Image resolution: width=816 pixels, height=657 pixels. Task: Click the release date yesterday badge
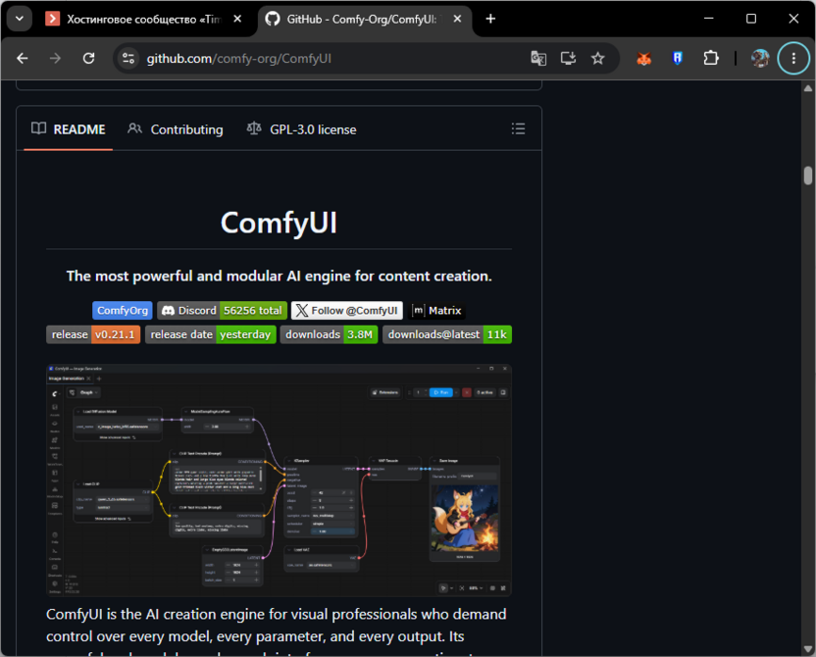(x=210, y=334)
